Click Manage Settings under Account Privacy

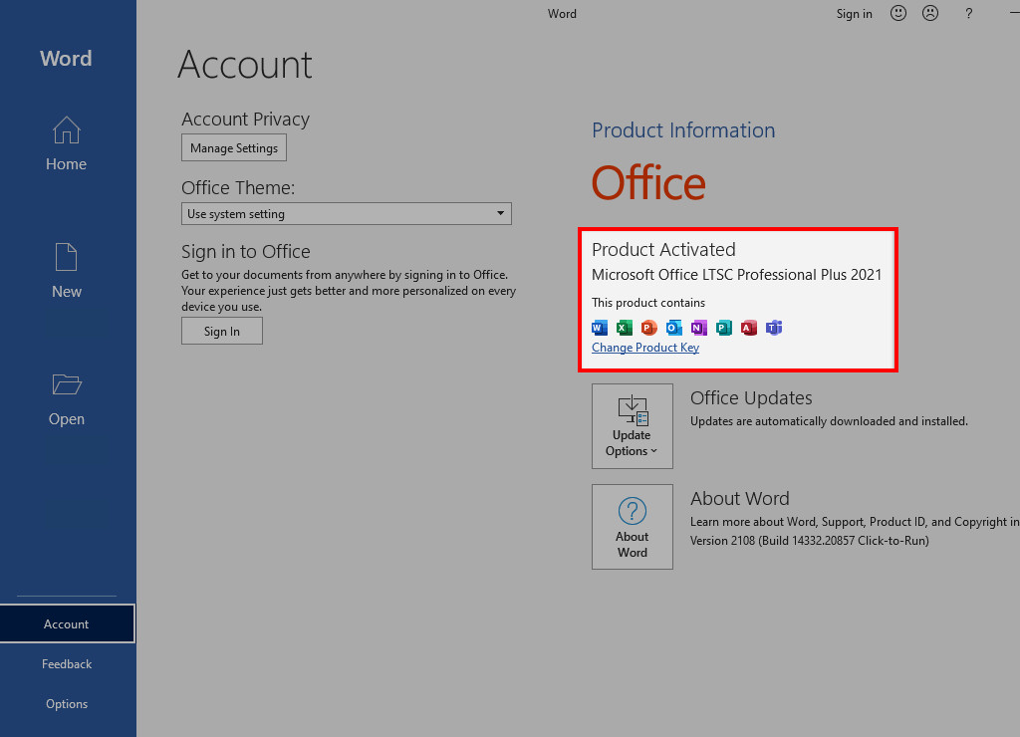pyautogui.click(x=233, y=147)
